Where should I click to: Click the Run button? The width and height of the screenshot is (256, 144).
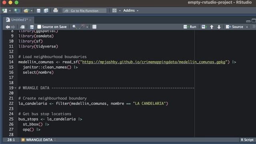pos(190,27)
